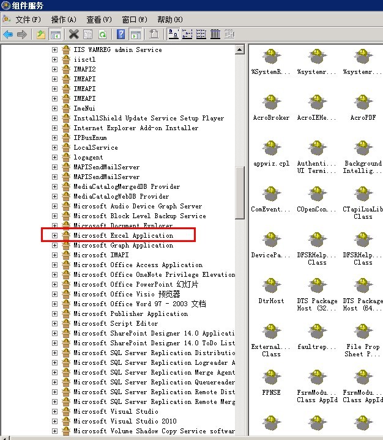383x440 pixels.
Task: Select the FPNSE component icon
Action: [x=270, y=380]
